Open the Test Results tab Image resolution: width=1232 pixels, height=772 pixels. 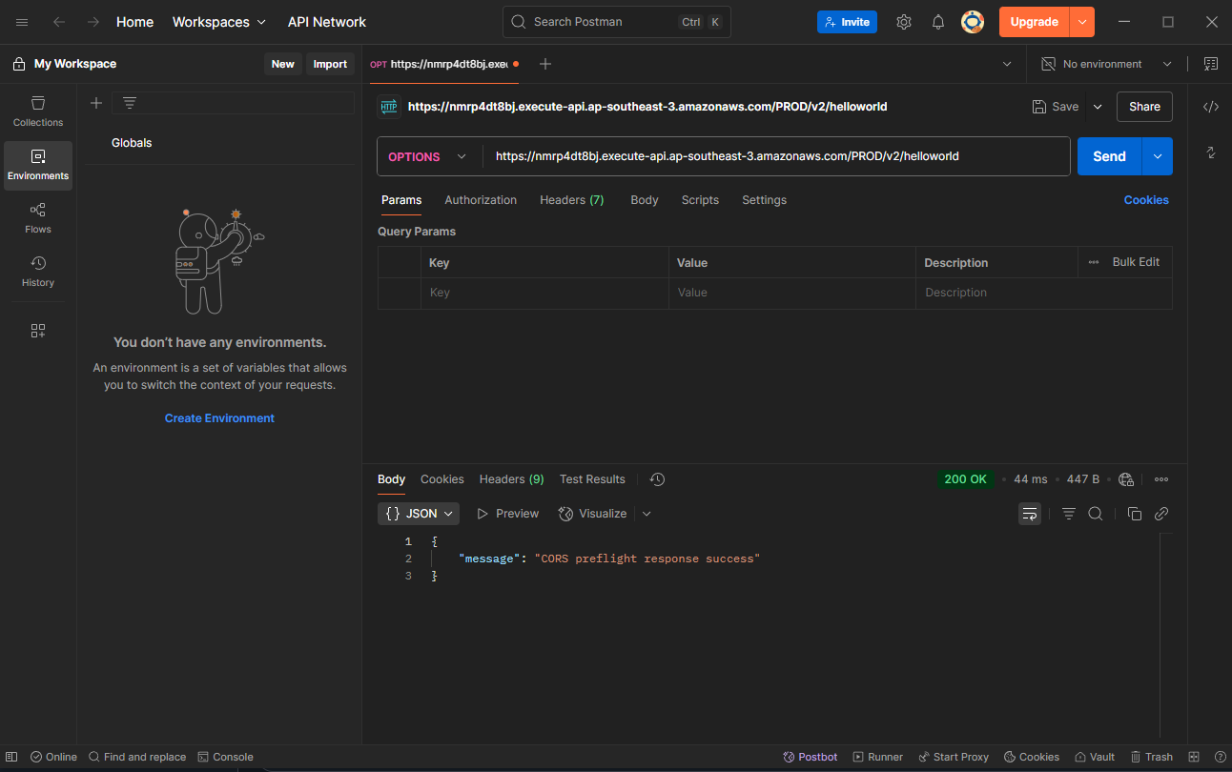tap(592, 479)
